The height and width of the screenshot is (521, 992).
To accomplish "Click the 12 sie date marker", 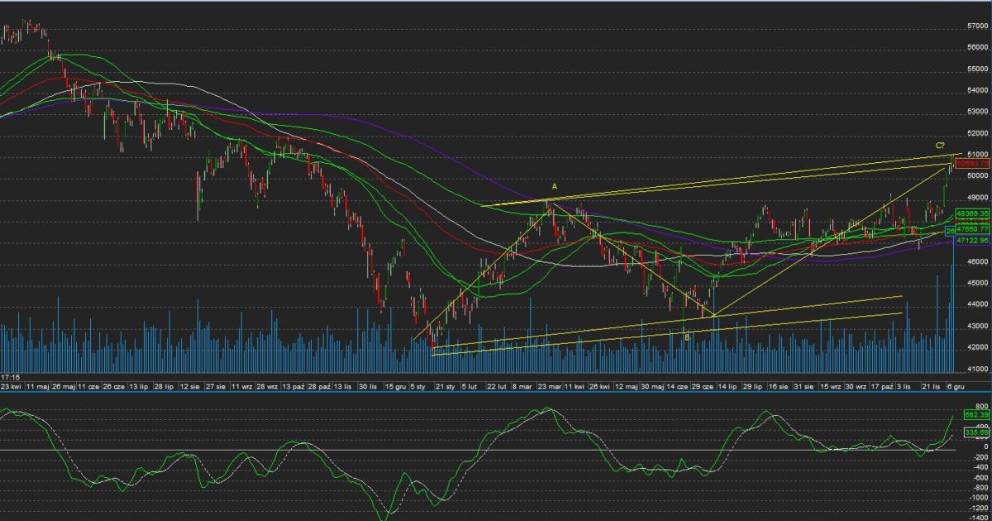I will (190, 386).
